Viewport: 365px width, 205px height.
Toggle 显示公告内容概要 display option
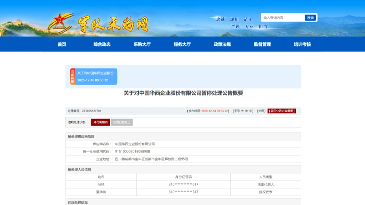[x=281, y=110]
